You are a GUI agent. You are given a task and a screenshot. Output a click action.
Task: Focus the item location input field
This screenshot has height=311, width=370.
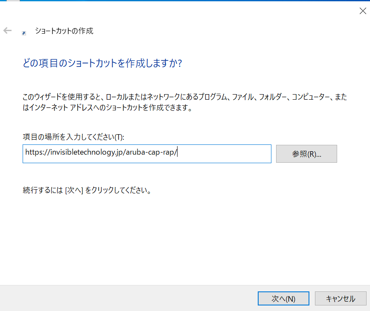point(147,154)
